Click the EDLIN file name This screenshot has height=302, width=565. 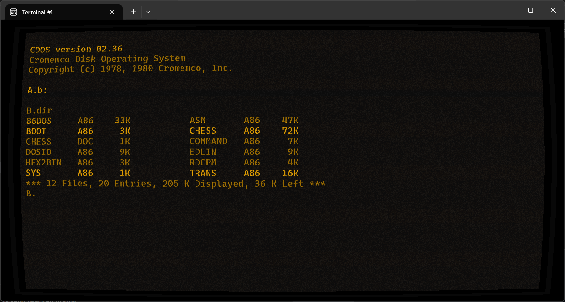pyautogui.click(x=203, y=152)
